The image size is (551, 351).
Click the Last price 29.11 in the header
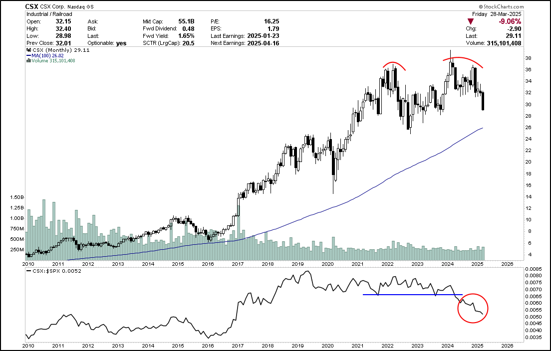coord(514,36)
